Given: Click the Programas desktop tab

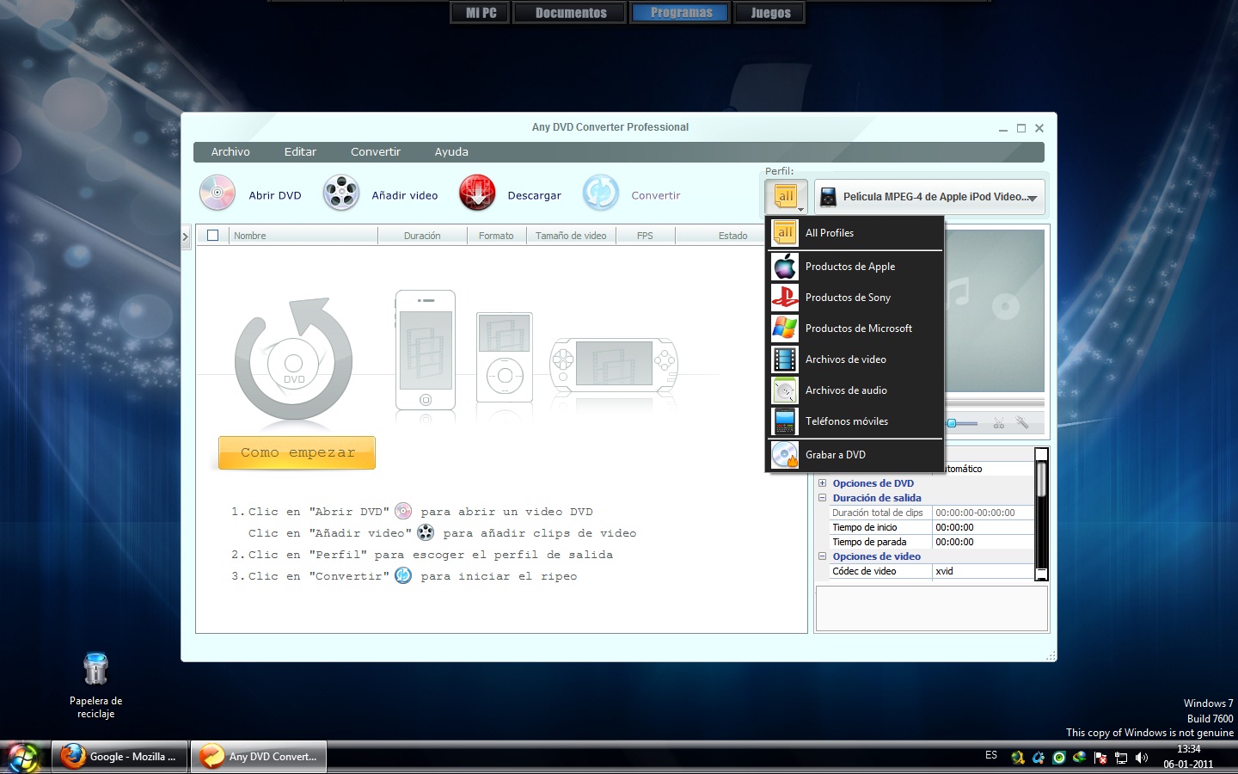Looking at the screenshot, I should pyautogui.click(x=681, y=13).
